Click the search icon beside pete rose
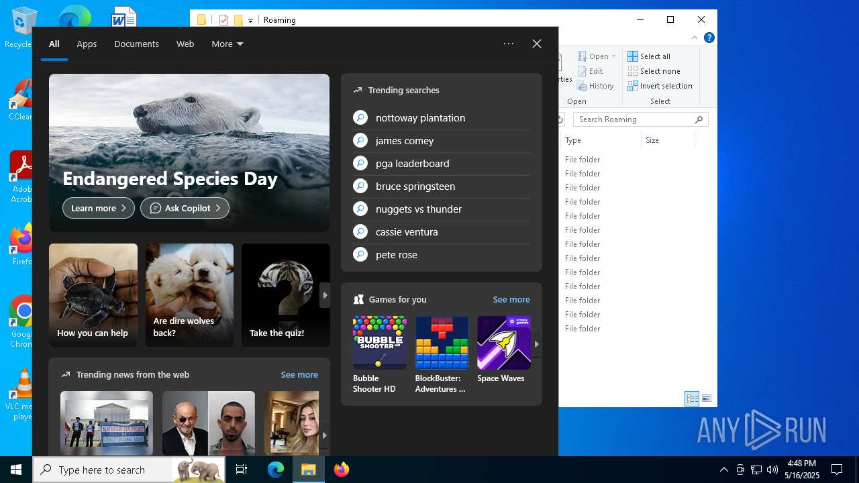Screen dimensions: 859x483 tap(360, 255)
